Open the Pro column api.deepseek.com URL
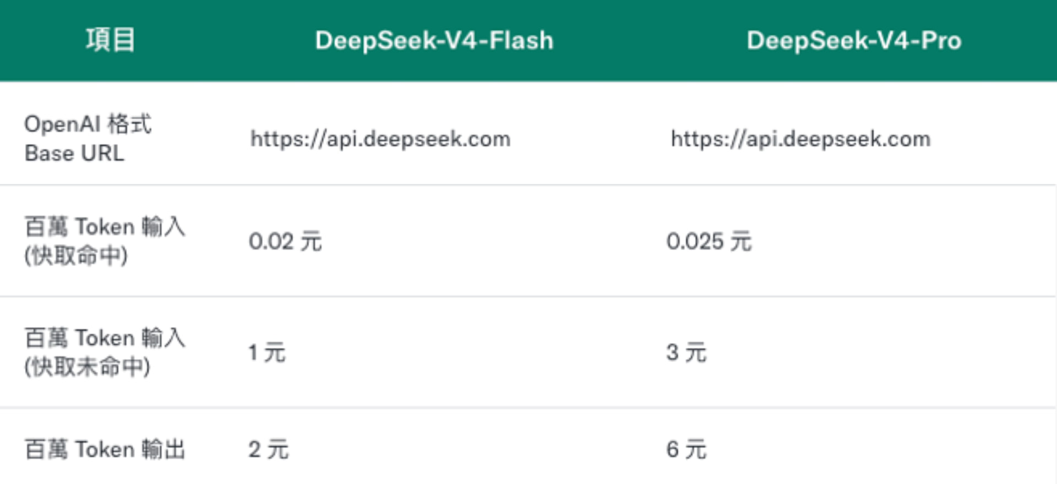The width and height of the screenshot is (1057, 484). 800,139
